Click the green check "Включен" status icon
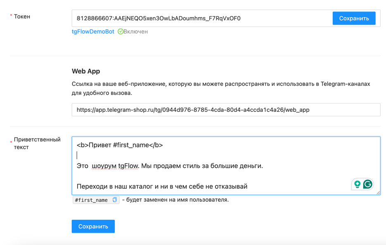The width and height of the screenshot is (386, 245). (121, 31)
